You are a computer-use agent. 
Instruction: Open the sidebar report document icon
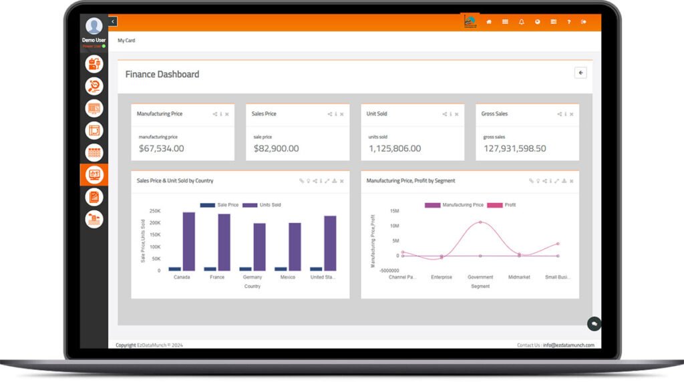94,197
